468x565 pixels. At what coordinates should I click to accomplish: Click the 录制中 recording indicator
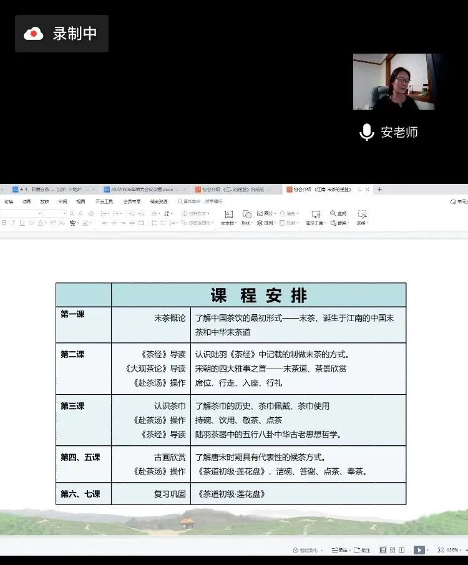click(x=62, y=34)
